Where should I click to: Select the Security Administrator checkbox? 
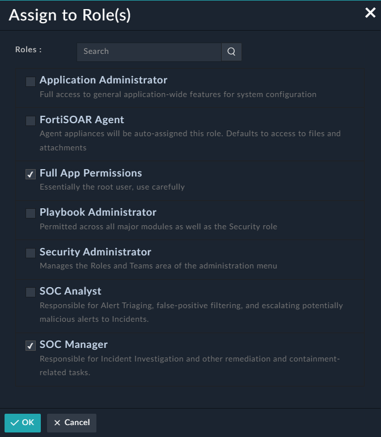[x=31, y=253]
